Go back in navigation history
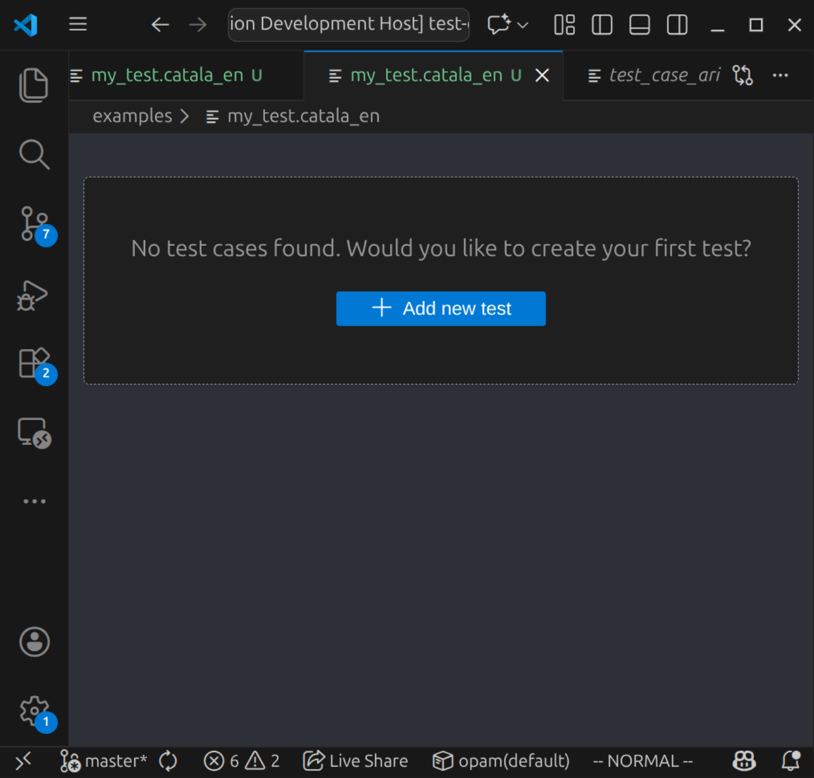 (x=160, y=25)
